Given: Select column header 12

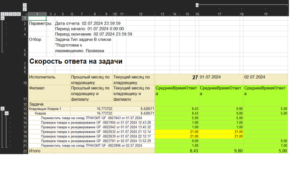Looking at the screenshot, I should click(x=141, y=14).
